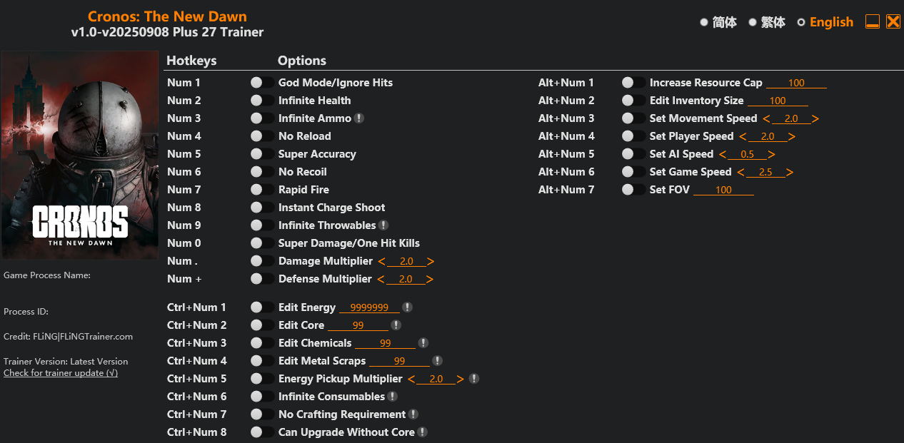Toggle Super Damage/One Hit Kills
This screenshot has height=443, width=904.
coord(262,243)
